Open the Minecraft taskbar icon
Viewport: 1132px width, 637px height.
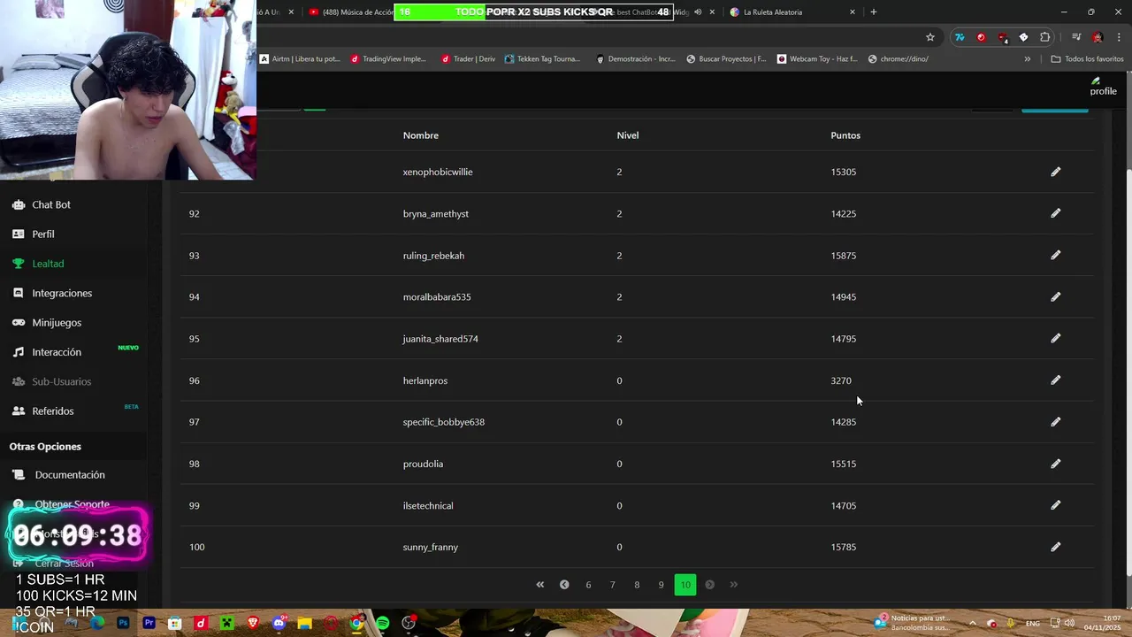click(226, 623)
